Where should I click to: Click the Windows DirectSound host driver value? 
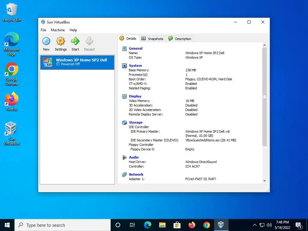201,162
